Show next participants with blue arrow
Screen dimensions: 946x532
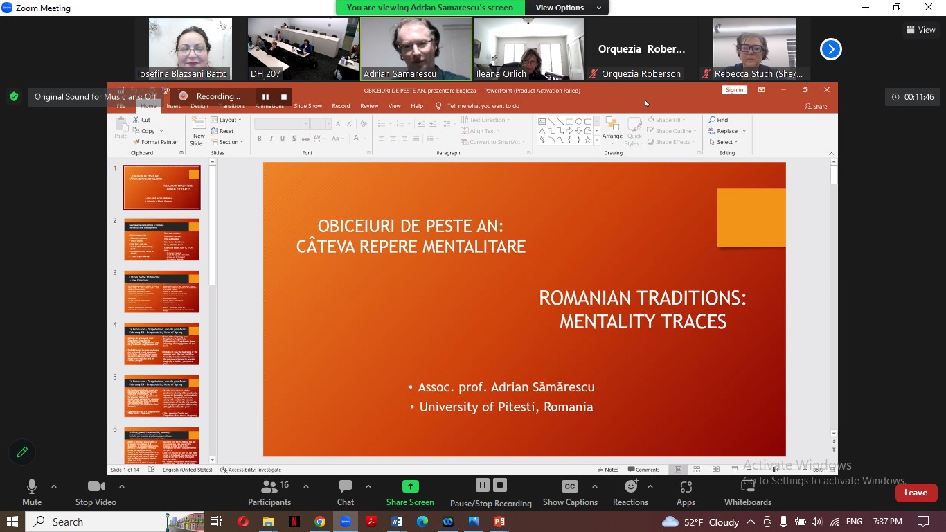[x=830, y=49]
